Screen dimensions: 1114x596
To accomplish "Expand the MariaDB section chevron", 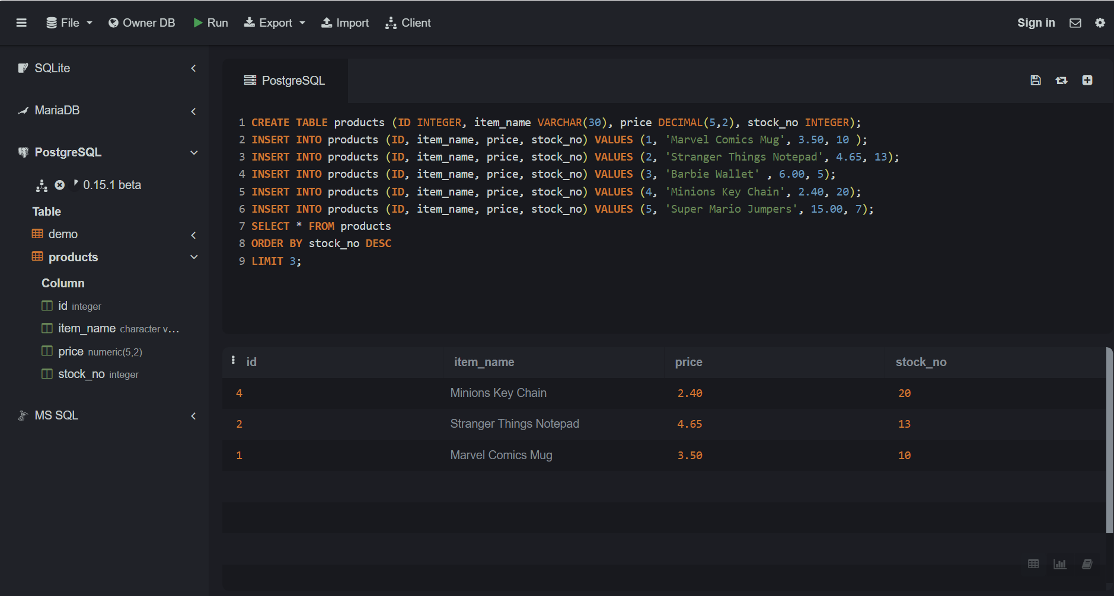I will click(x=193, y=111).
